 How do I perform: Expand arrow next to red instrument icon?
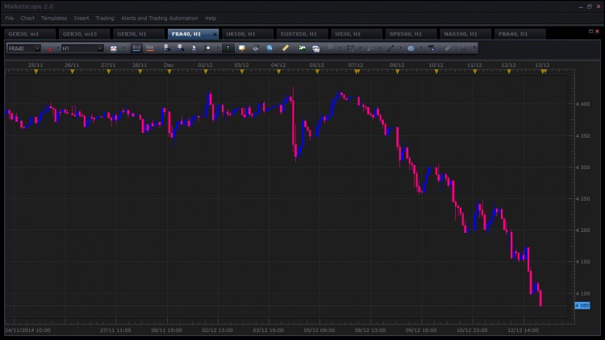point(58,48)
